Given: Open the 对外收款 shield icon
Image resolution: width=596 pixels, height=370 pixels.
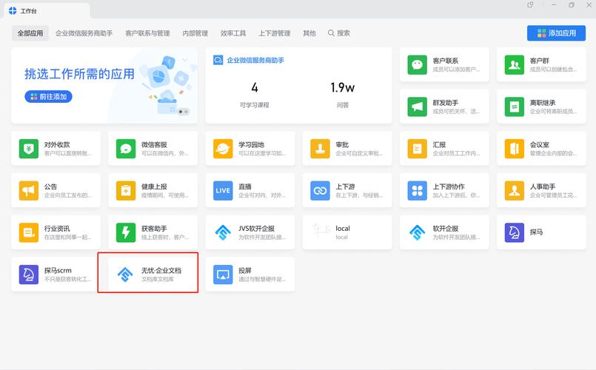Looking at the screenshot, I should (x=29, y=149).
